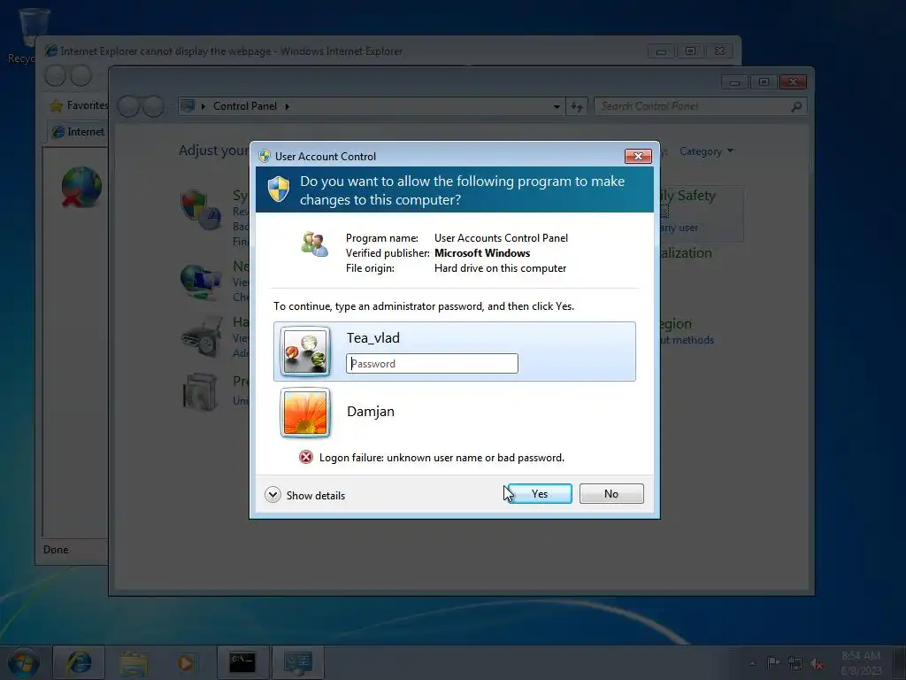Open Favorites in Internet Explorer window
Screen dimensions: 906x680
(79, 105)
